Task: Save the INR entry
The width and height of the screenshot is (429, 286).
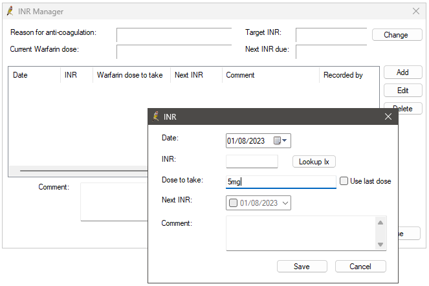Action: point(302,267)
